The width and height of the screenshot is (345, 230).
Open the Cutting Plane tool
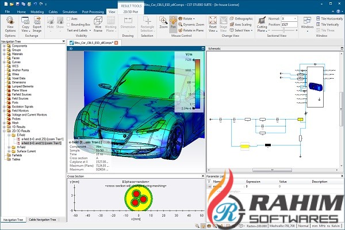pos(262,24)
